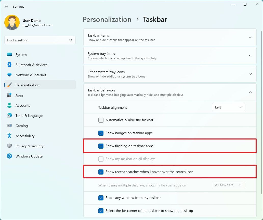The height and width of the screenshot is (220, 263).
Task: Disable Show badges on taskbar apps
Action: point(101,133)
